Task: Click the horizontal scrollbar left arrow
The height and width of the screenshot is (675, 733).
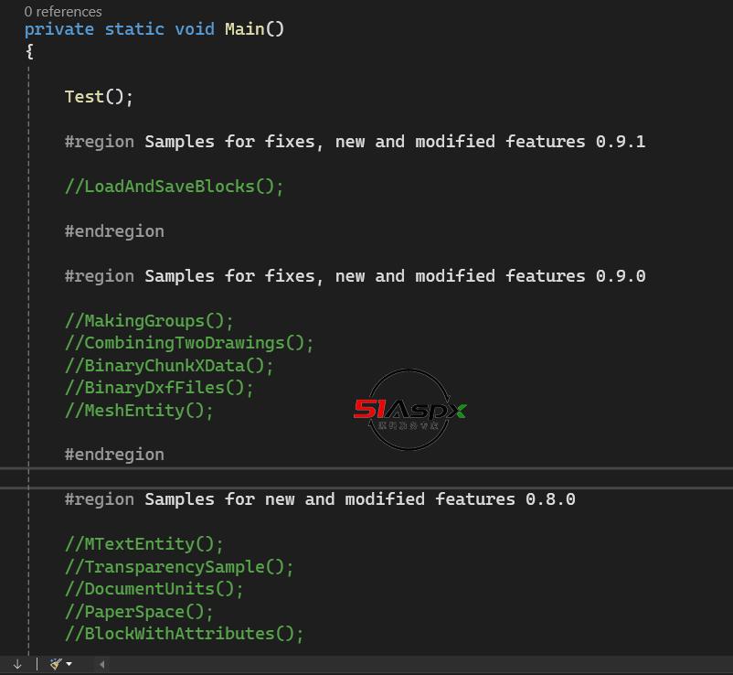Action: point(101,664)
